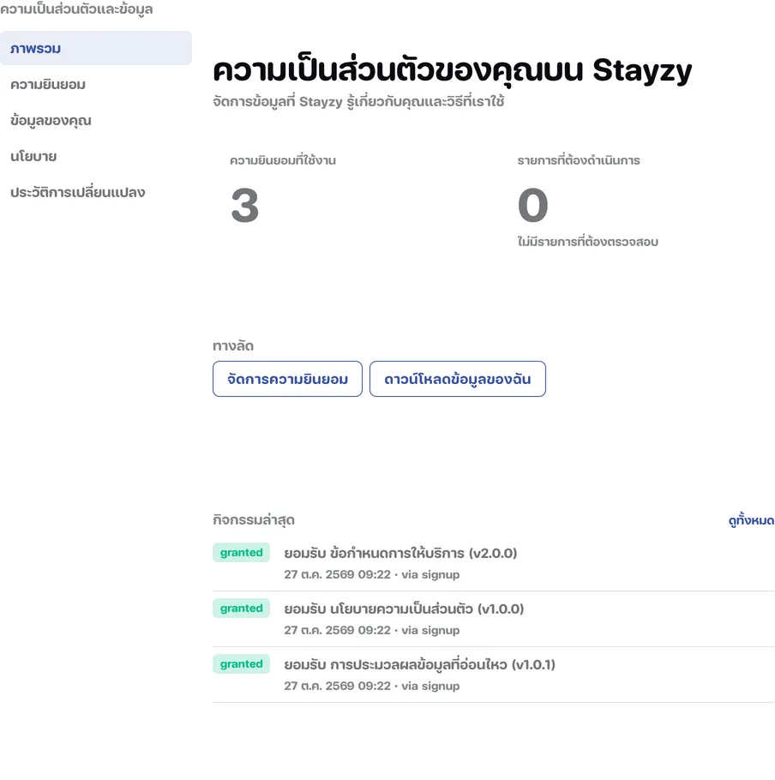Go to ข้อมูลของคุณ in the sidebar
Viewport: 775px width, 780px height.
[51, 120]
